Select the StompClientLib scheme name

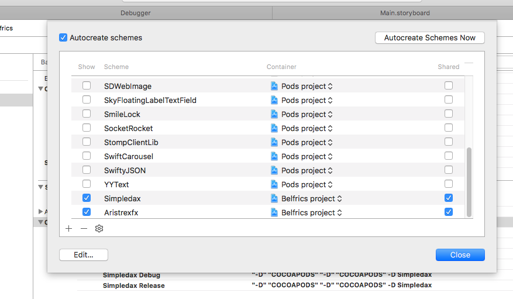[131, 142]
